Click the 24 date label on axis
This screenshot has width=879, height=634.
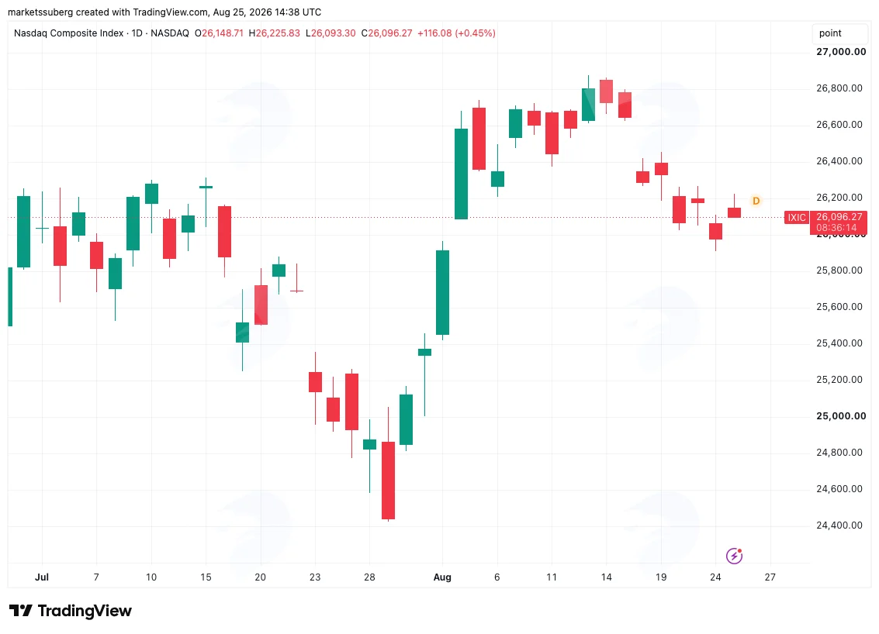715,577
